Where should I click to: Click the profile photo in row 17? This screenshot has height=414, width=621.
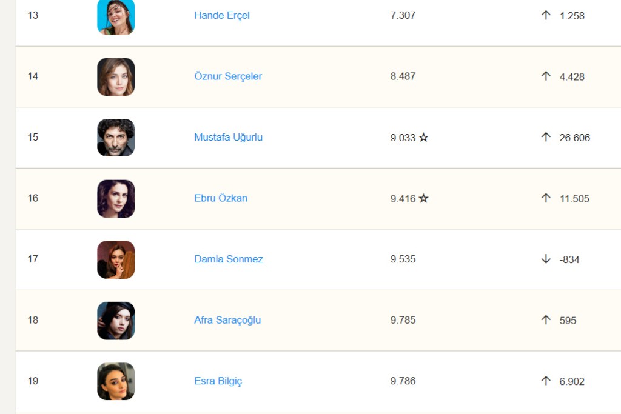[x=116, y=259]
